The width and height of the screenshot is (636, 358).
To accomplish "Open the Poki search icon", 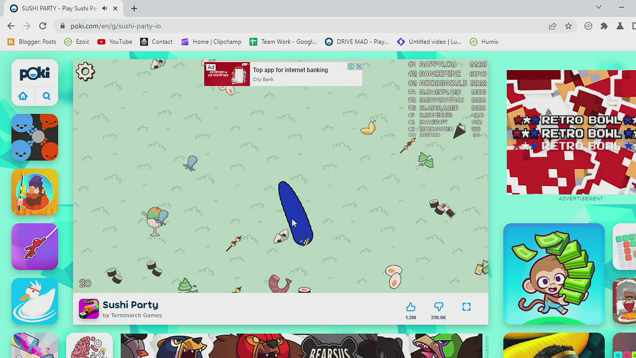I will [46, 96].
